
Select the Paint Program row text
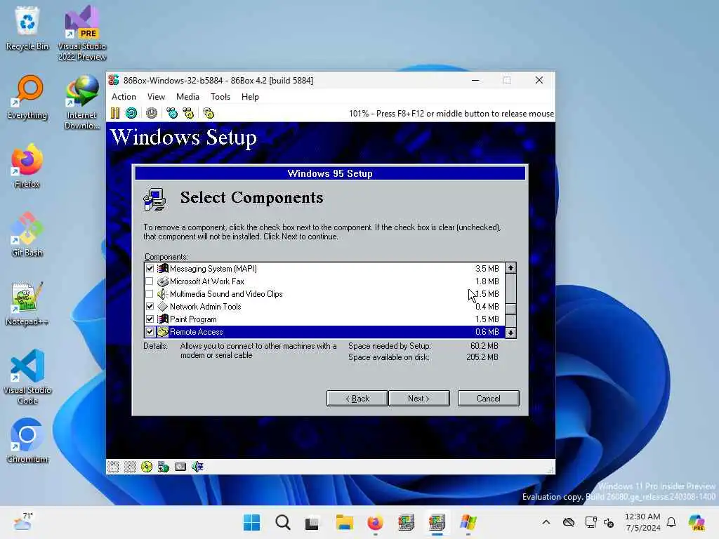(193, 319)
